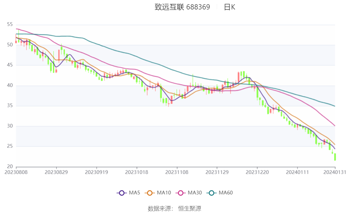Click the x-axis date 20230919
The height and width of the screenshot is (213, 349).
tap(96, 172)
